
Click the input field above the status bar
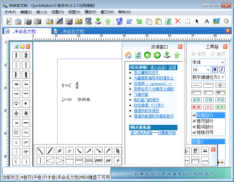point(57,171)
